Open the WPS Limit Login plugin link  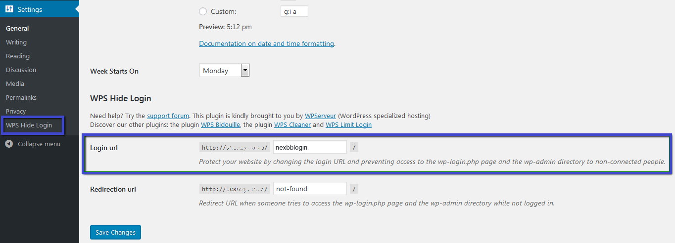point(348,125)
